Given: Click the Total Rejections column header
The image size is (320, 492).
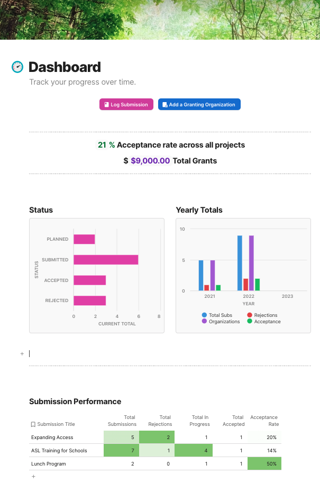Looking at the screenshot, I should 165,421.
